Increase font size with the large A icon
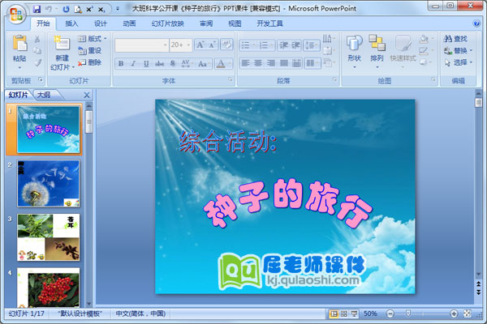Screen dimensions: 487x324 pos(200,45)
